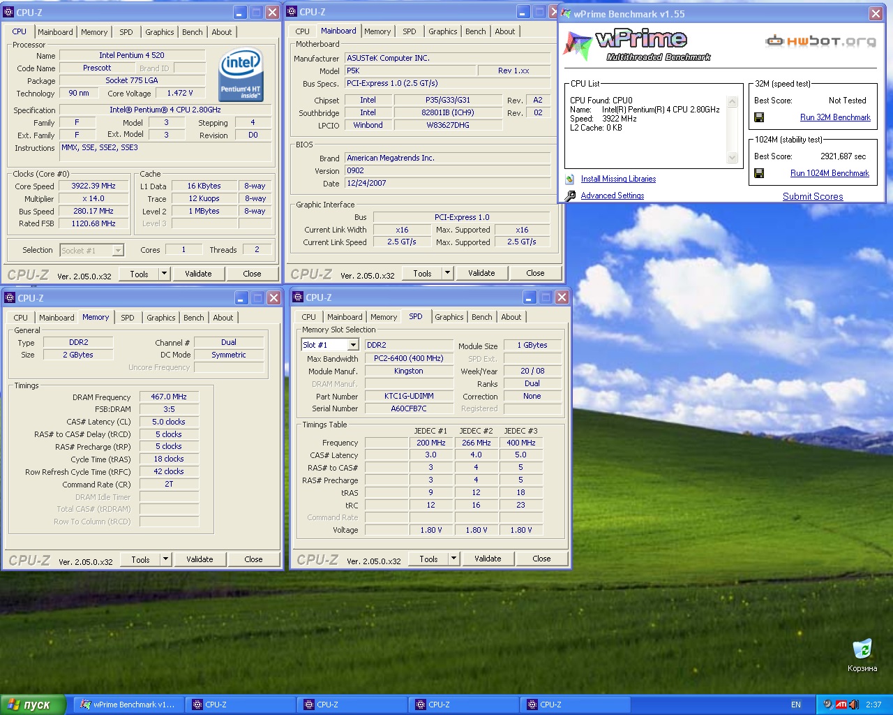Click Validate button in SPD window
The width and height of the screenshot is (893, 715).
pos(488,559)
